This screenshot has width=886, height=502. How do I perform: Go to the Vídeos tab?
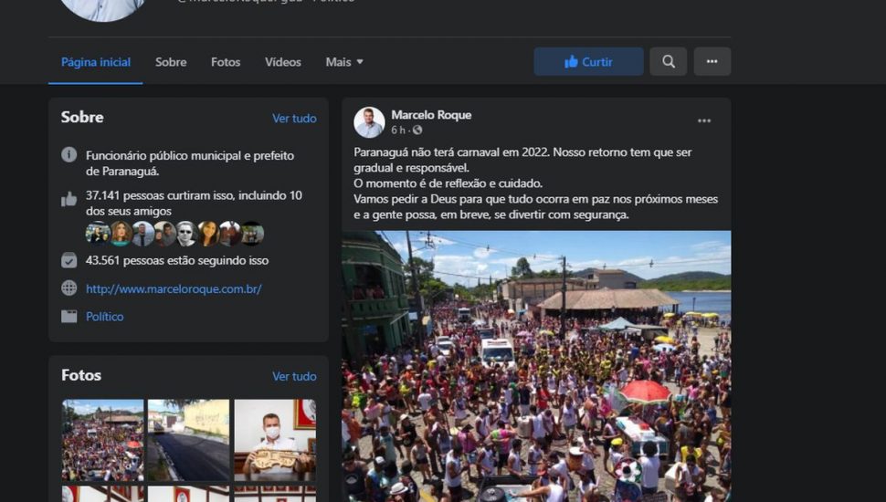(x=283, y=62)
